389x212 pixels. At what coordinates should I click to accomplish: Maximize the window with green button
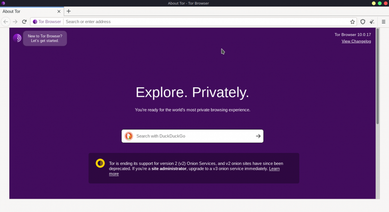coord(380,3)
